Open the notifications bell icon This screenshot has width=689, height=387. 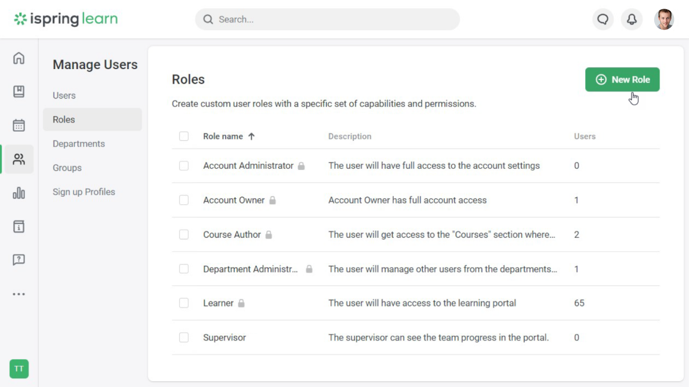tap(632, 19)
